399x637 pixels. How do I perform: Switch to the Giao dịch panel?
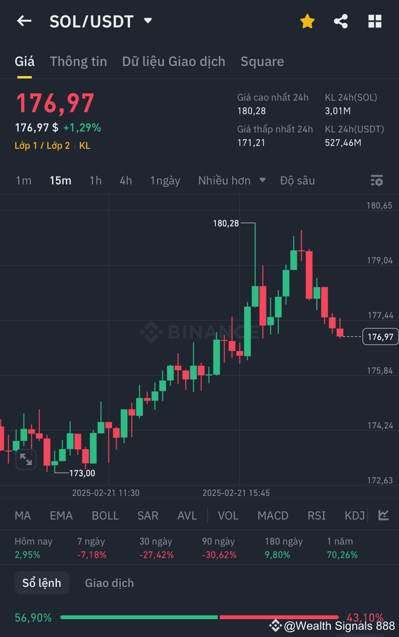click(x=109, y=583)
